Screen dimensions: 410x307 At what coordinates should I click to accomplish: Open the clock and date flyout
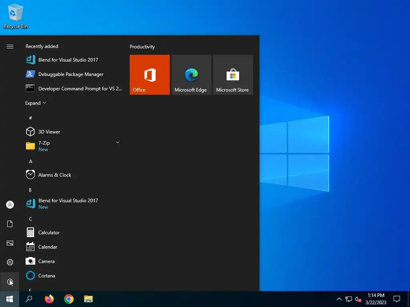point(376,299)
